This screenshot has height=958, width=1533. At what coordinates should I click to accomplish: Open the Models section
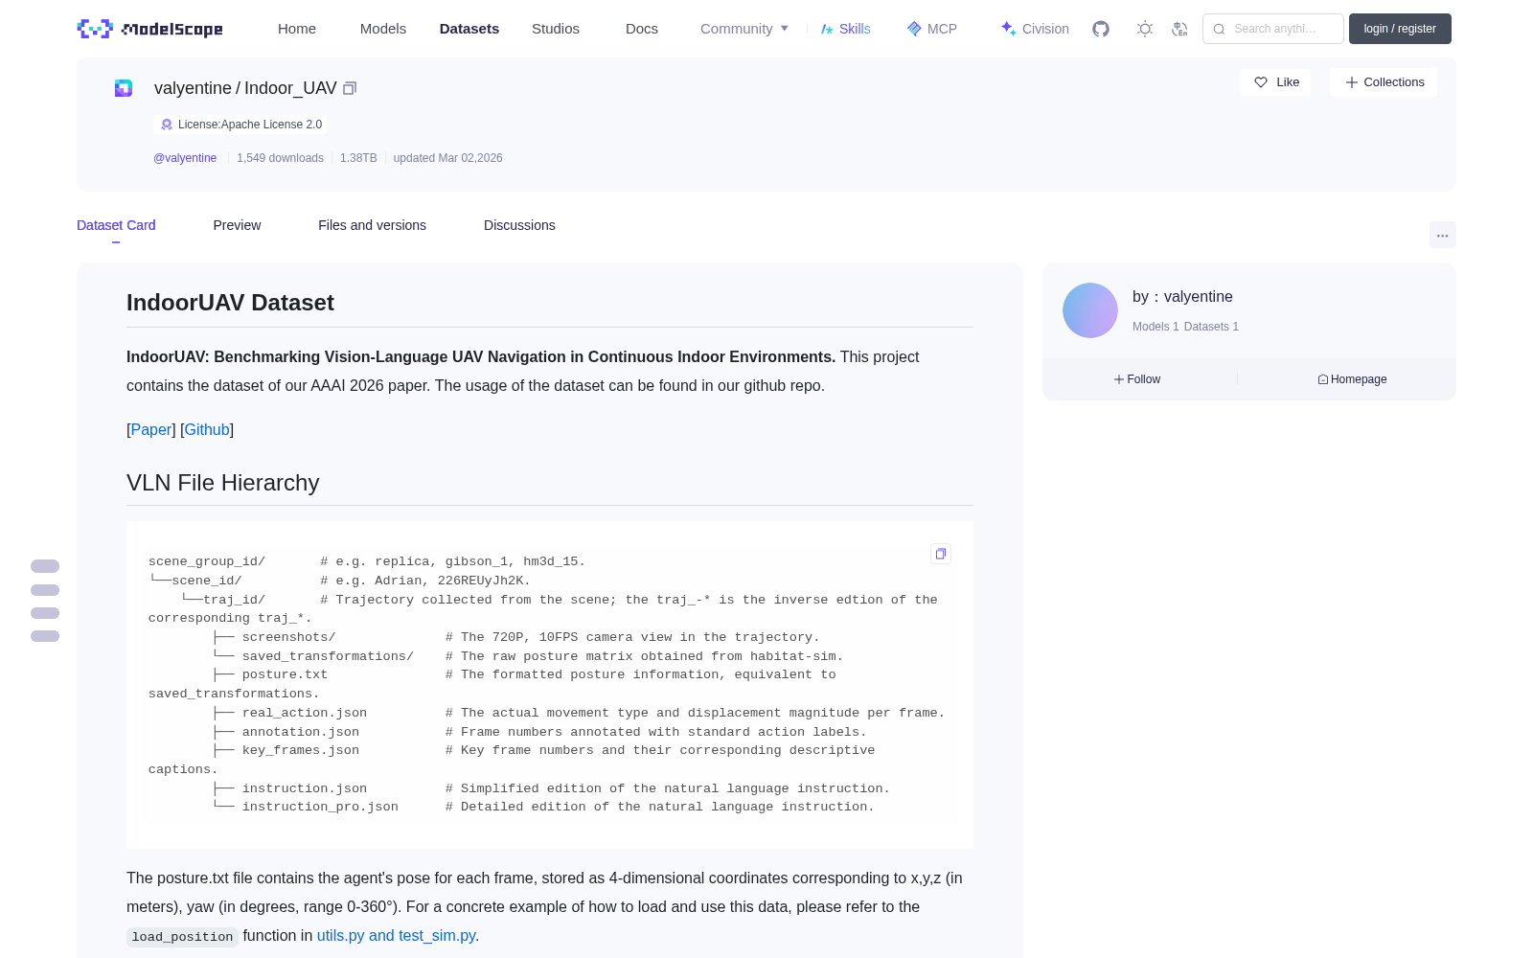(x=383, y=29)
